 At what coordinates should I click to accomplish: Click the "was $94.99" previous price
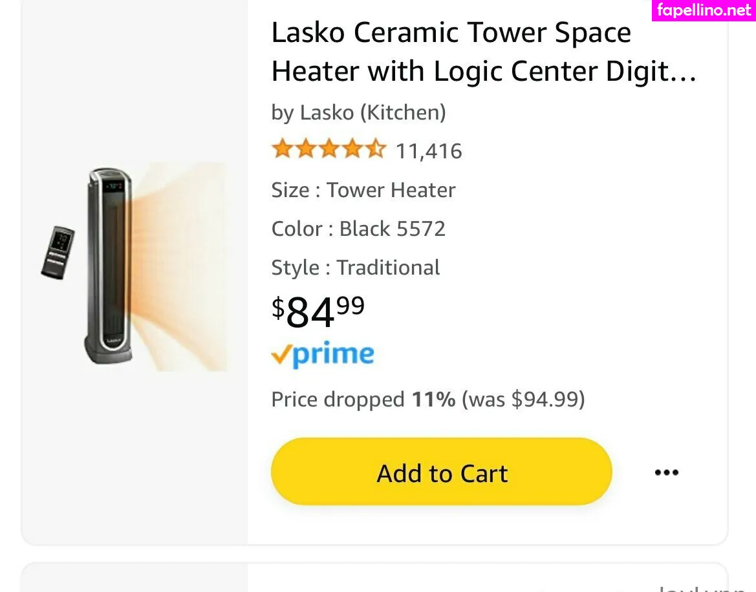click(x=523, y=399)
